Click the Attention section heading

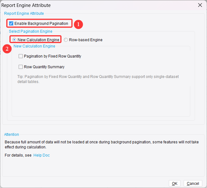[x=11, y=135]
